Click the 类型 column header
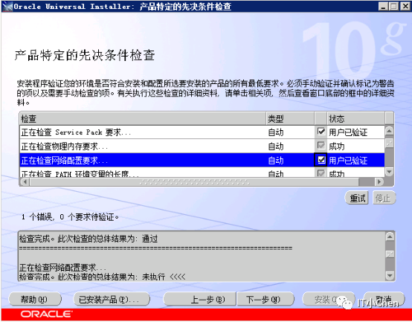Image resolution: width=412 pixels, height=322 pixels. pyautogui.click(x=290, y=119)
